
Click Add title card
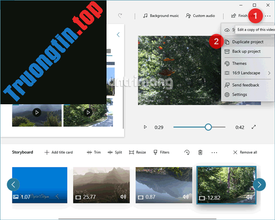(x=59, y=152)
